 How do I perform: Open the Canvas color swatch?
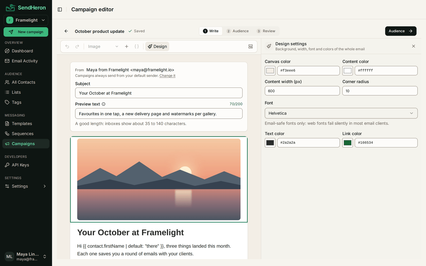point(270,71)
